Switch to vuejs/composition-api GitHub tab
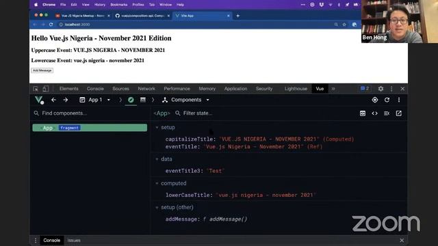The height and width of the screenshot is (246, 438). [142, 16]
